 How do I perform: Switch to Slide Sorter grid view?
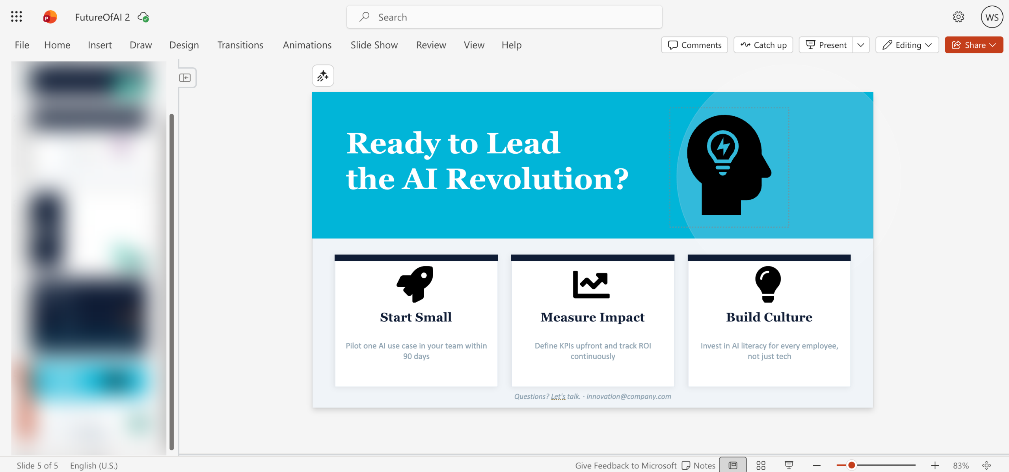coord(761,465)
